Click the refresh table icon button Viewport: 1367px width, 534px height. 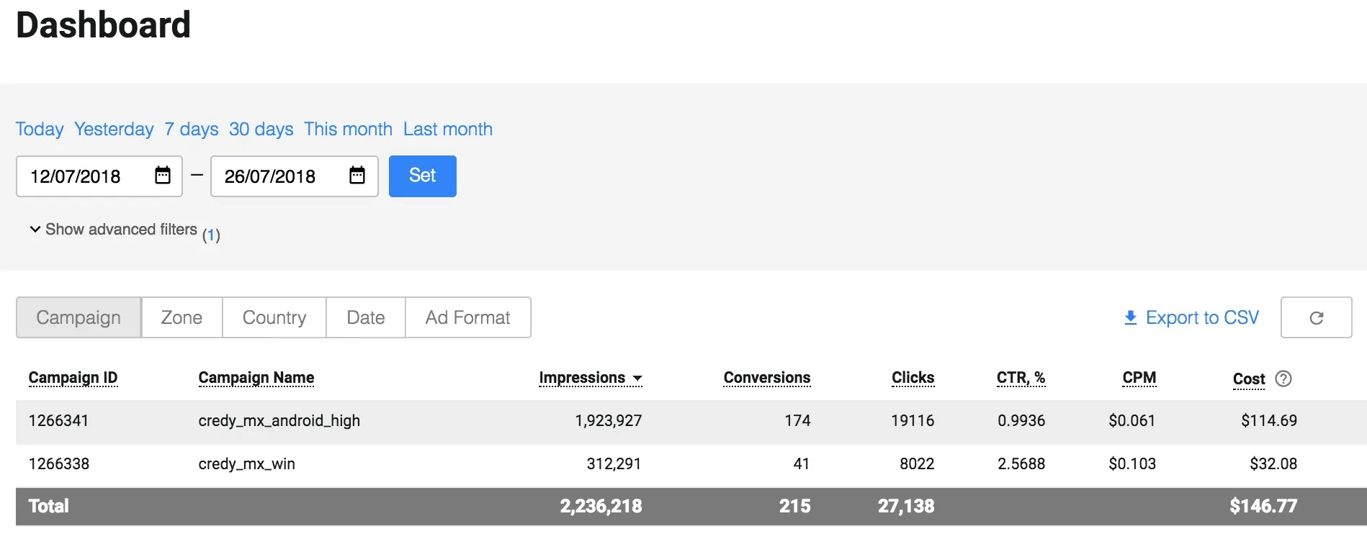coord(1316,317)
